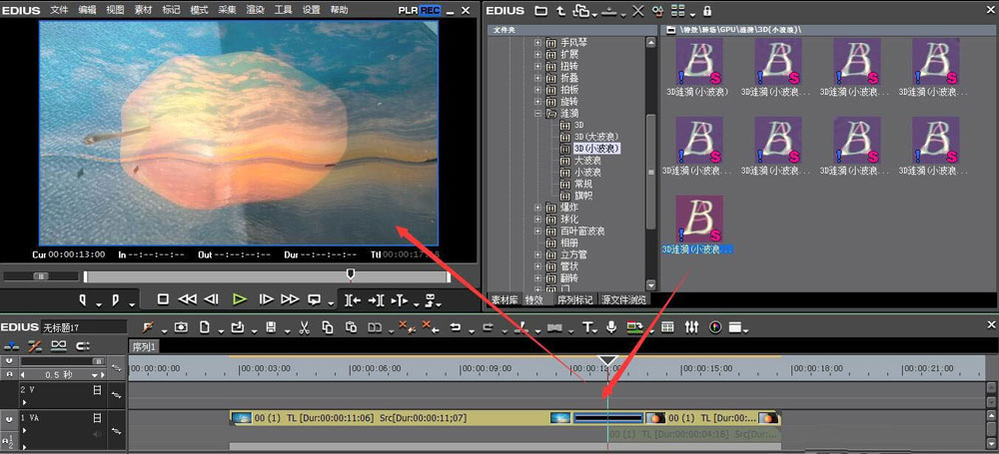This screenshot has width=999, height=454.
Task: Select the 序列1 sequence tab
Action: coord(144,347)
